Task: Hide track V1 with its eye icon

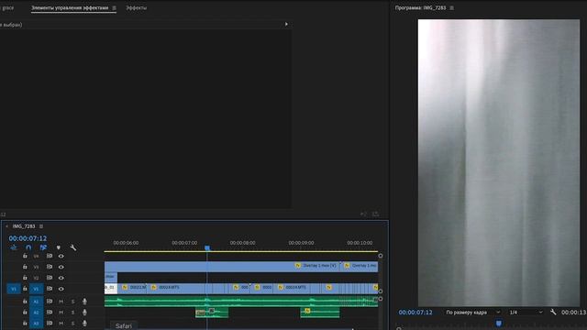Action: point(61,289)
